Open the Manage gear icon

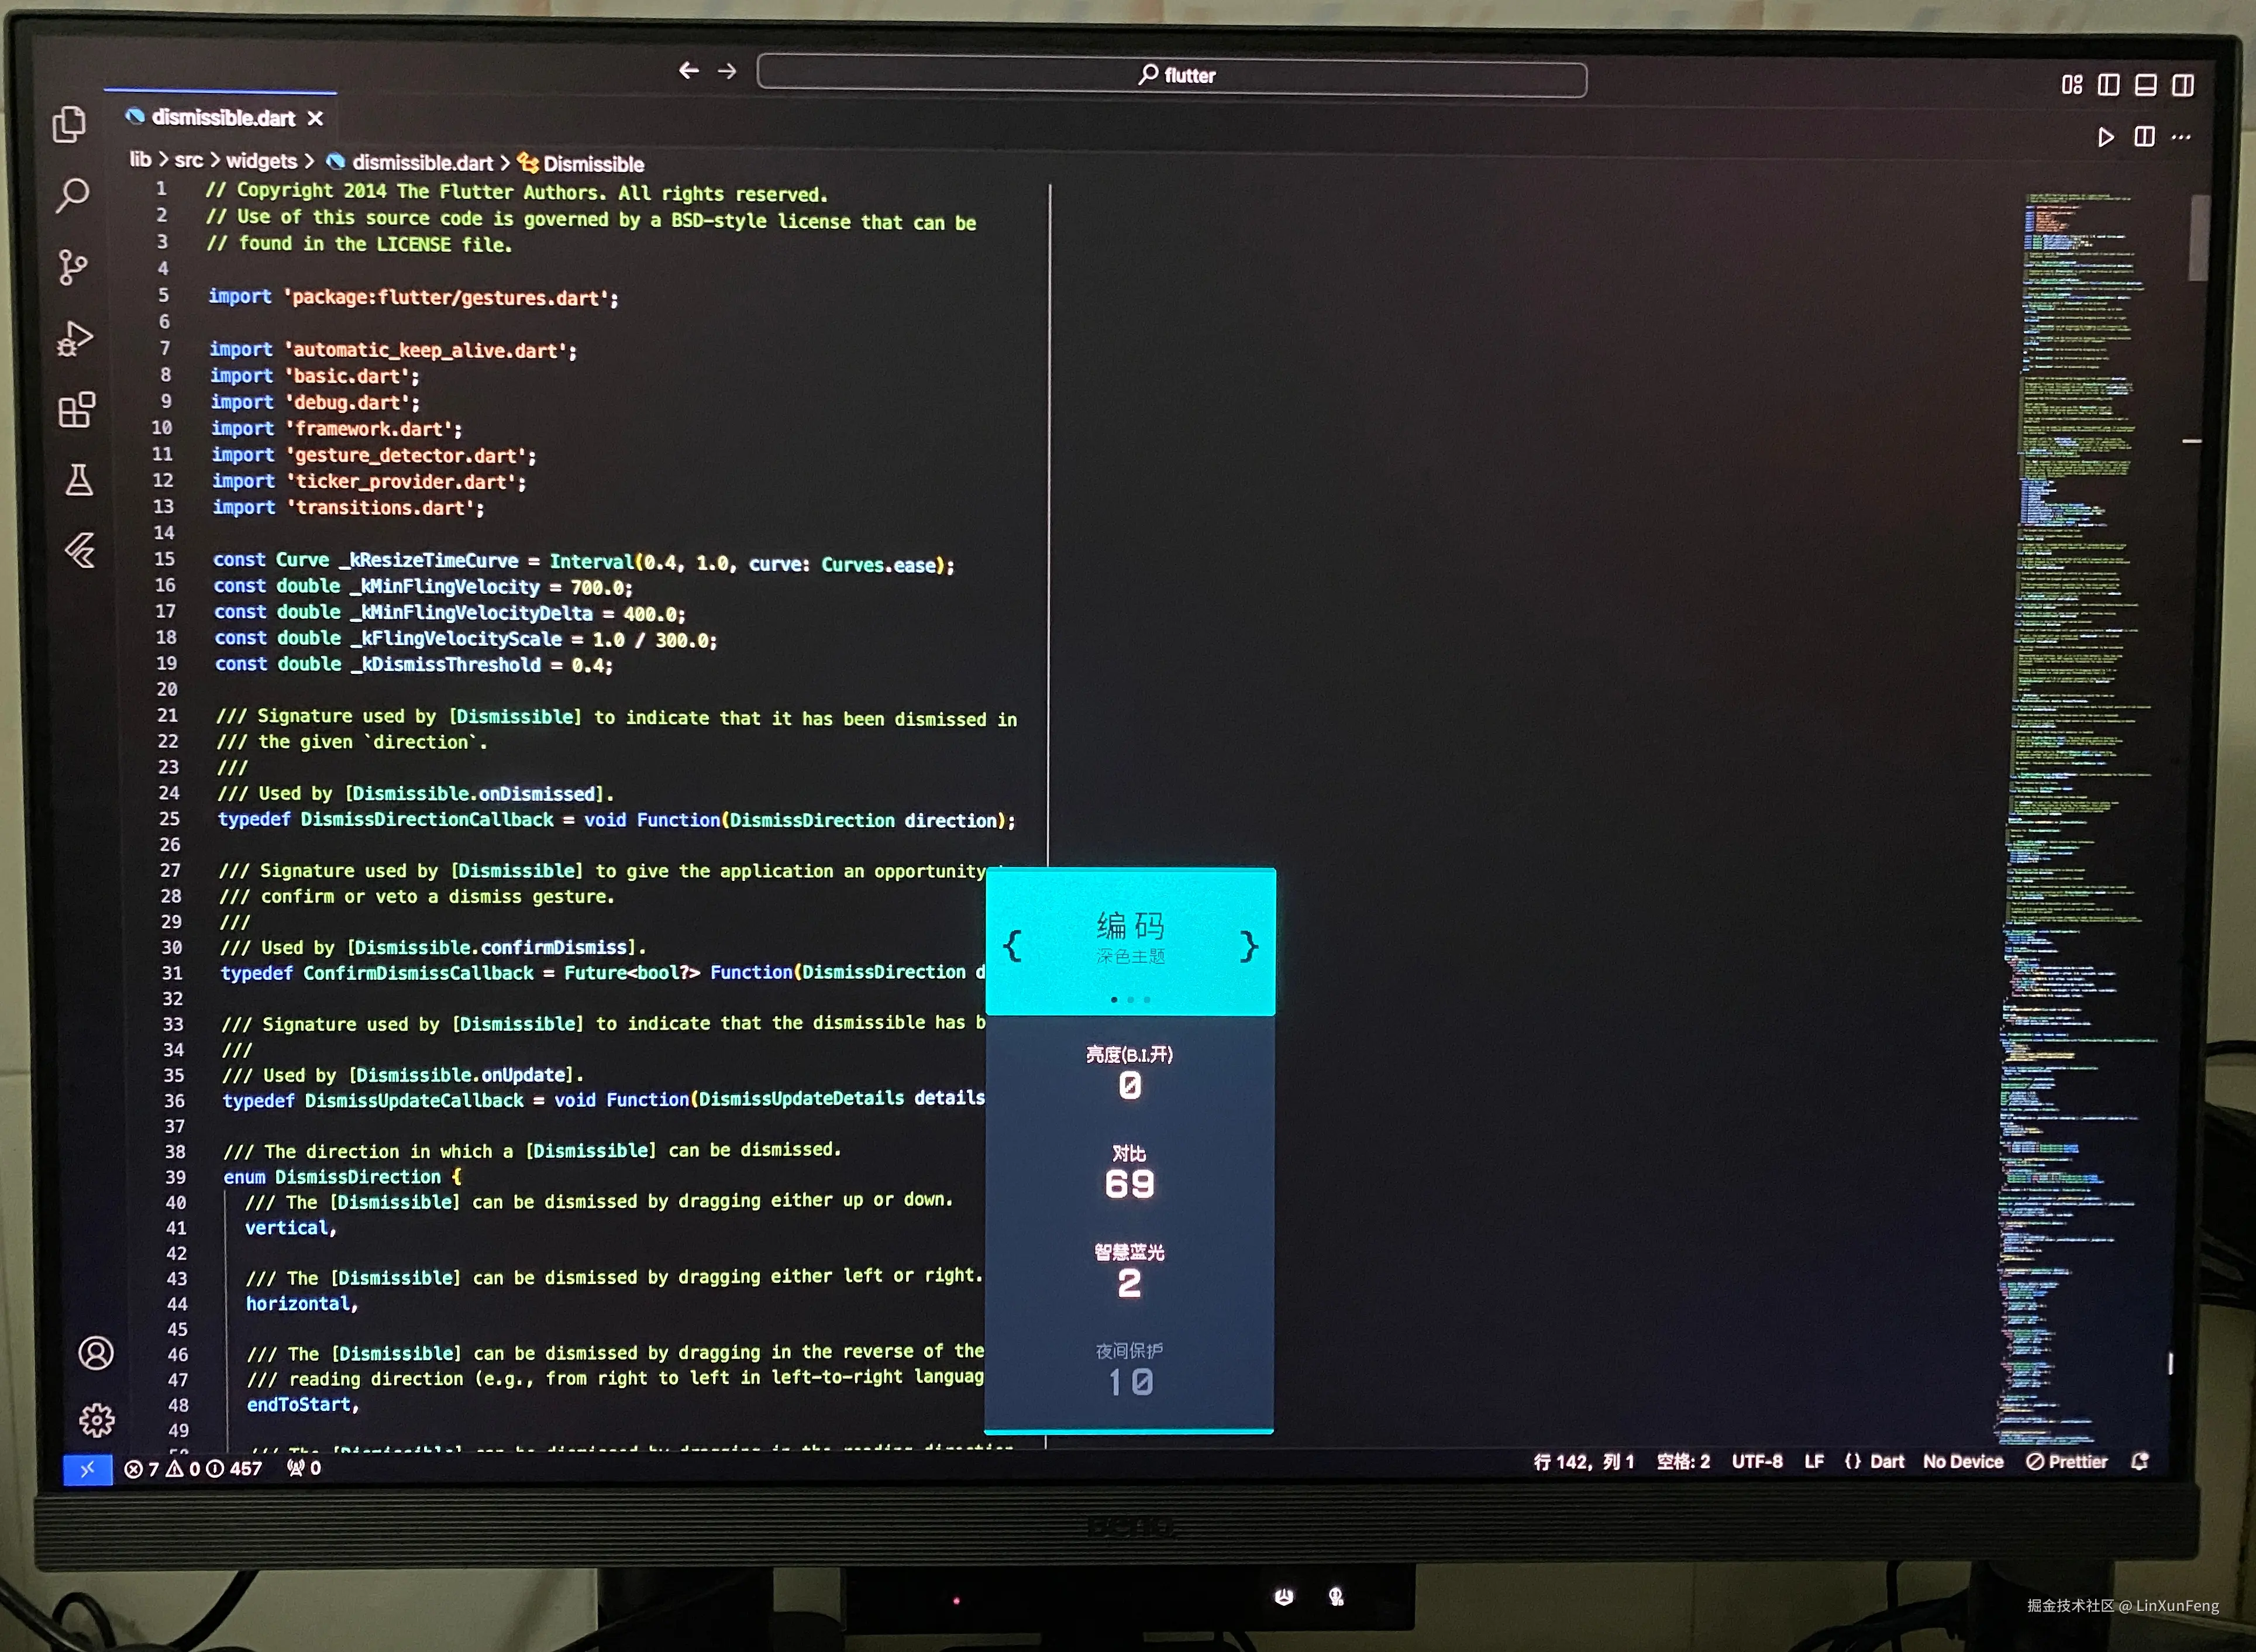click(97, 1419)
